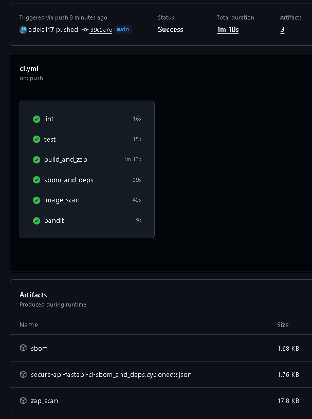Open the 1m 18s total duration link
Image resolution: width=312 pixels, height=419 pixels.
228,30
